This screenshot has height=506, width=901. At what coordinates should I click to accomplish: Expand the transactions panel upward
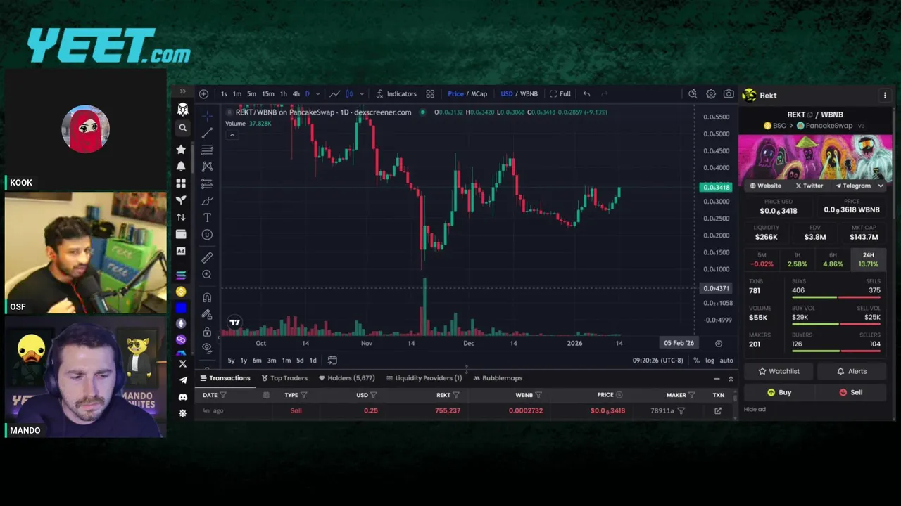pyautogui.click(x=730, y=378)
